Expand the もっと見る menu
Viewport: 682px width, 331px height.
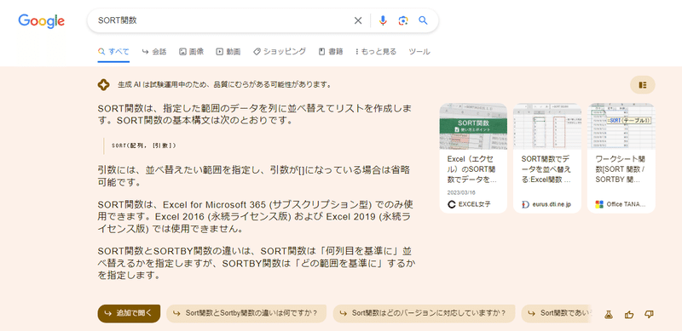point(376,52)
